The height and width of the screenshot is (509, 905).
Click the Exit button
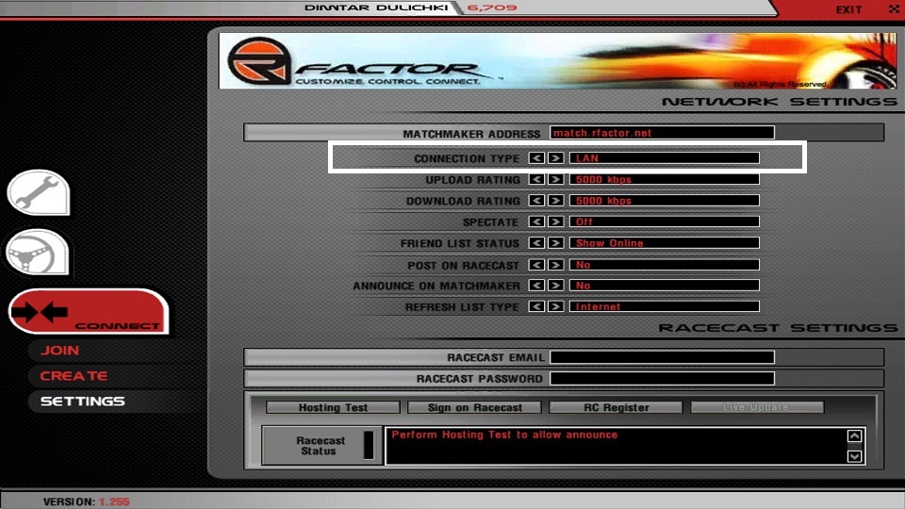[848, 9]
